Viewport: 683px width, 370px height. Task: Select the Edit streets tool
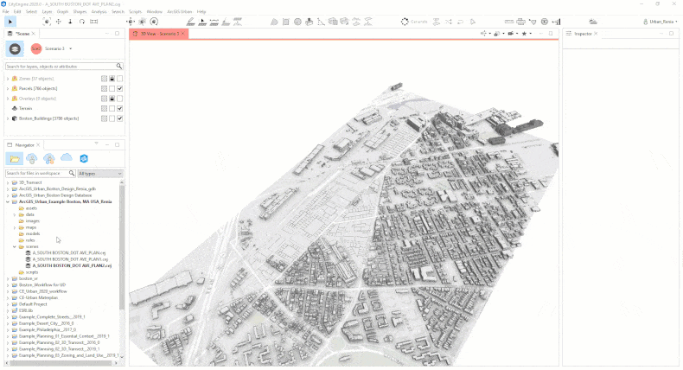tap(202, 22)
